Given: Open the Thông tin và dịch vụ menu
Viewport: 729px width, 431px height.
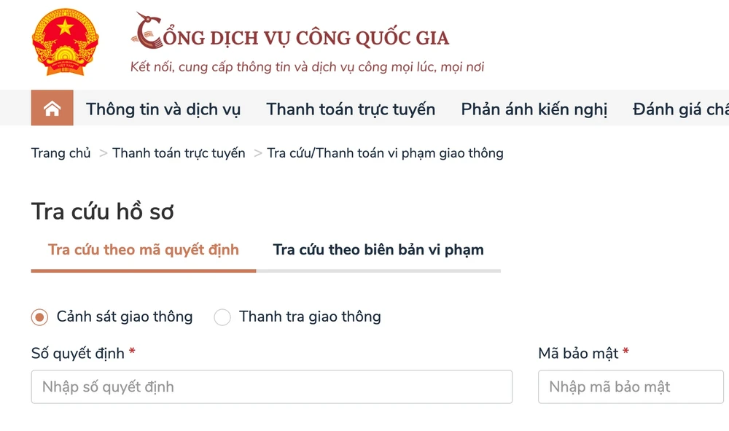Looking at the screenshot, I should pos(163,109).
